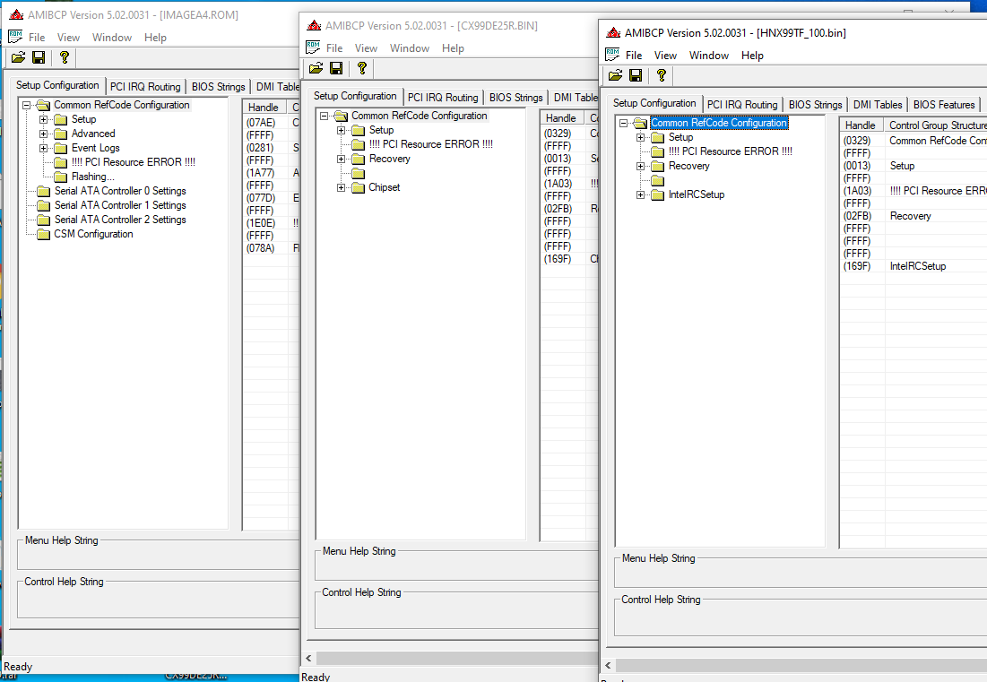
Task: Select Chipset folder in CX99DE25R.BIN tree
Action: click(384, 187)
